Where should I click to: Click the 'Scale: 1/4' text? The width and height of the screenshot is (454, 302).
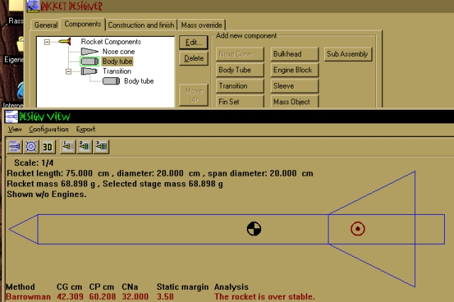(33, 163)
